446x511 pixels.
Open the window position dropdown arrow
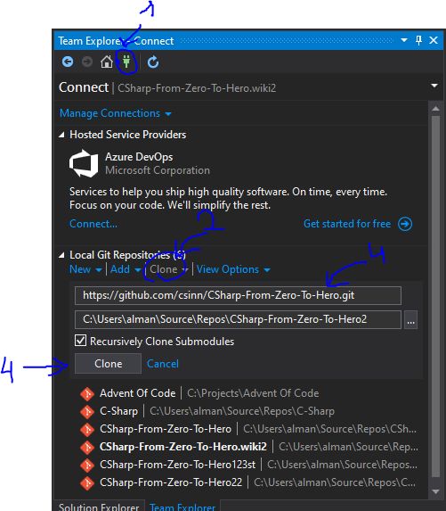404,40
